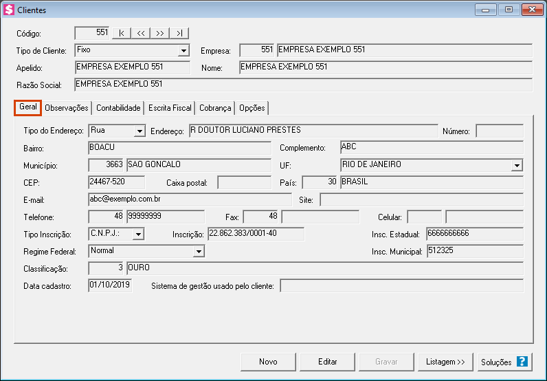Jump to previous record with << button
Viewport: 547px width, 381px height.
point(140,33)
